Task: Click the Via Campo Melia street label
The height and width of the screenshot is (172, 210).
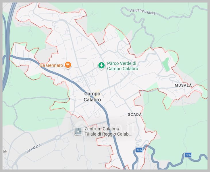Action: 142,12
